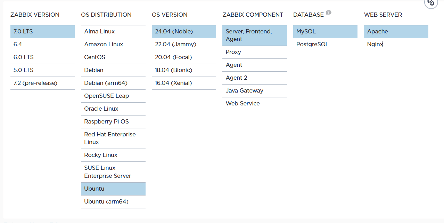444x223 pixels.
Task: Choose the Proxy component
Action: click(x=255, y=52)
